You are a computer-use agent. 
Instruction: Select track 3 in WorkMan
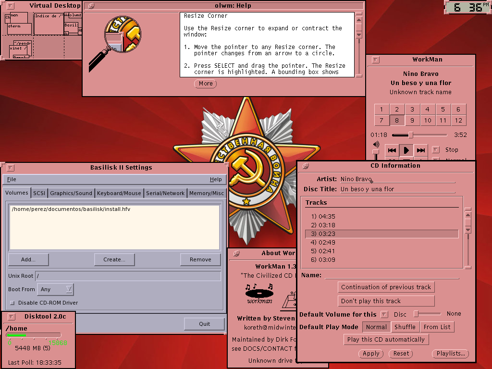(x=412, y=110)
